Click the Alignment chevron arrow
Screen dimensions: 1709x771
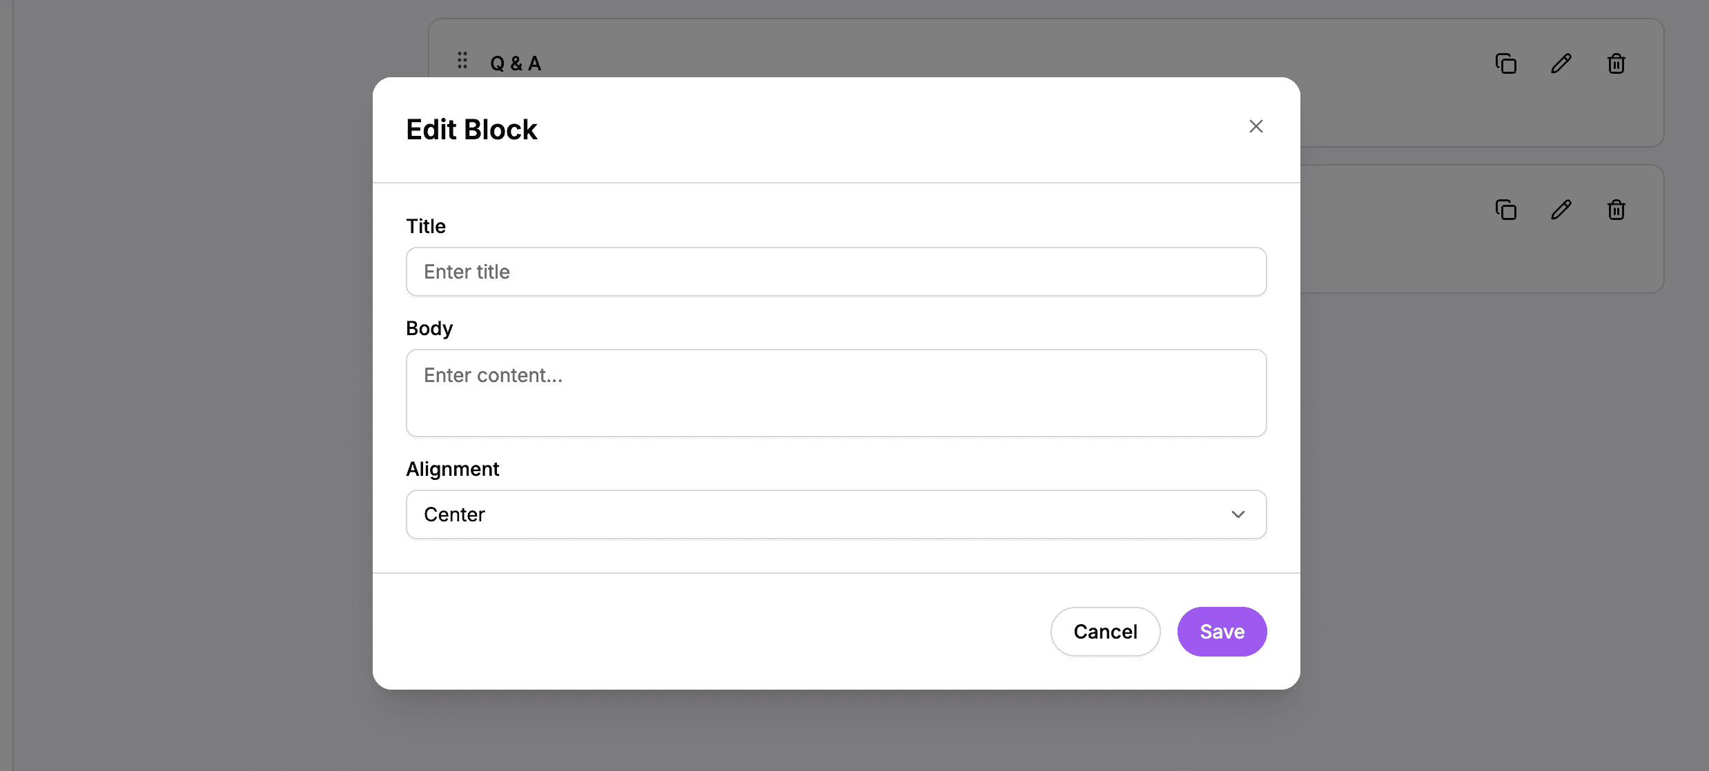tap(1238, 514)
